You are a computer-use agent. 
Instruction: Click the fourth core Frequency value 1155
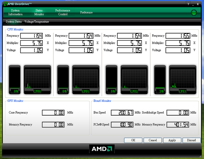point(178,36)
